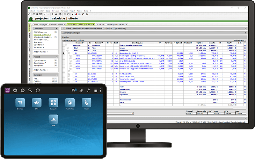
Task: Open the Bestand menu
Action: point(32,11)
